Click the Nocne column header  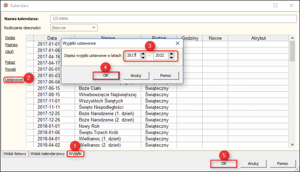coord(215,38)
